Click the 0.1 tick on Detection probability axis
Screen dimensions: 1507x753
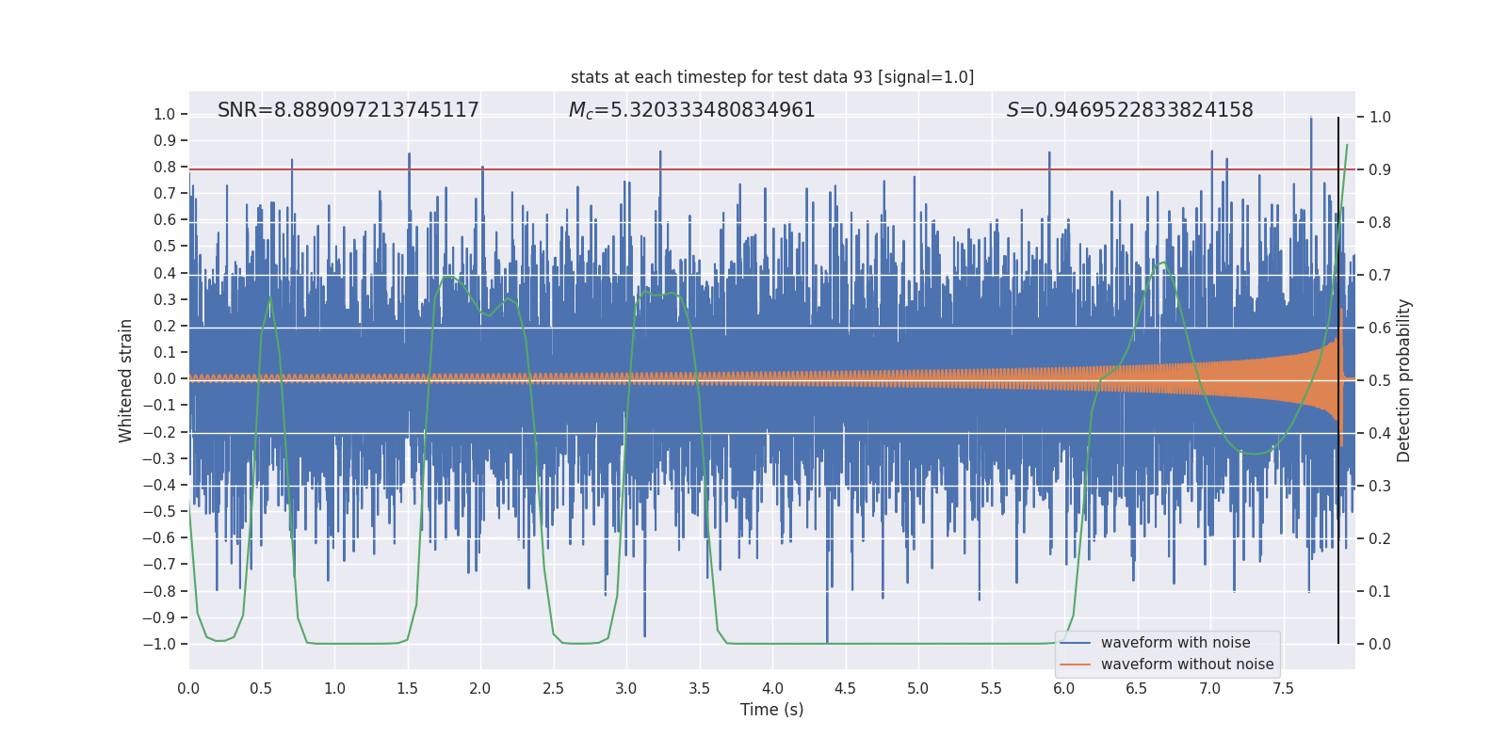coord(1380,591)
